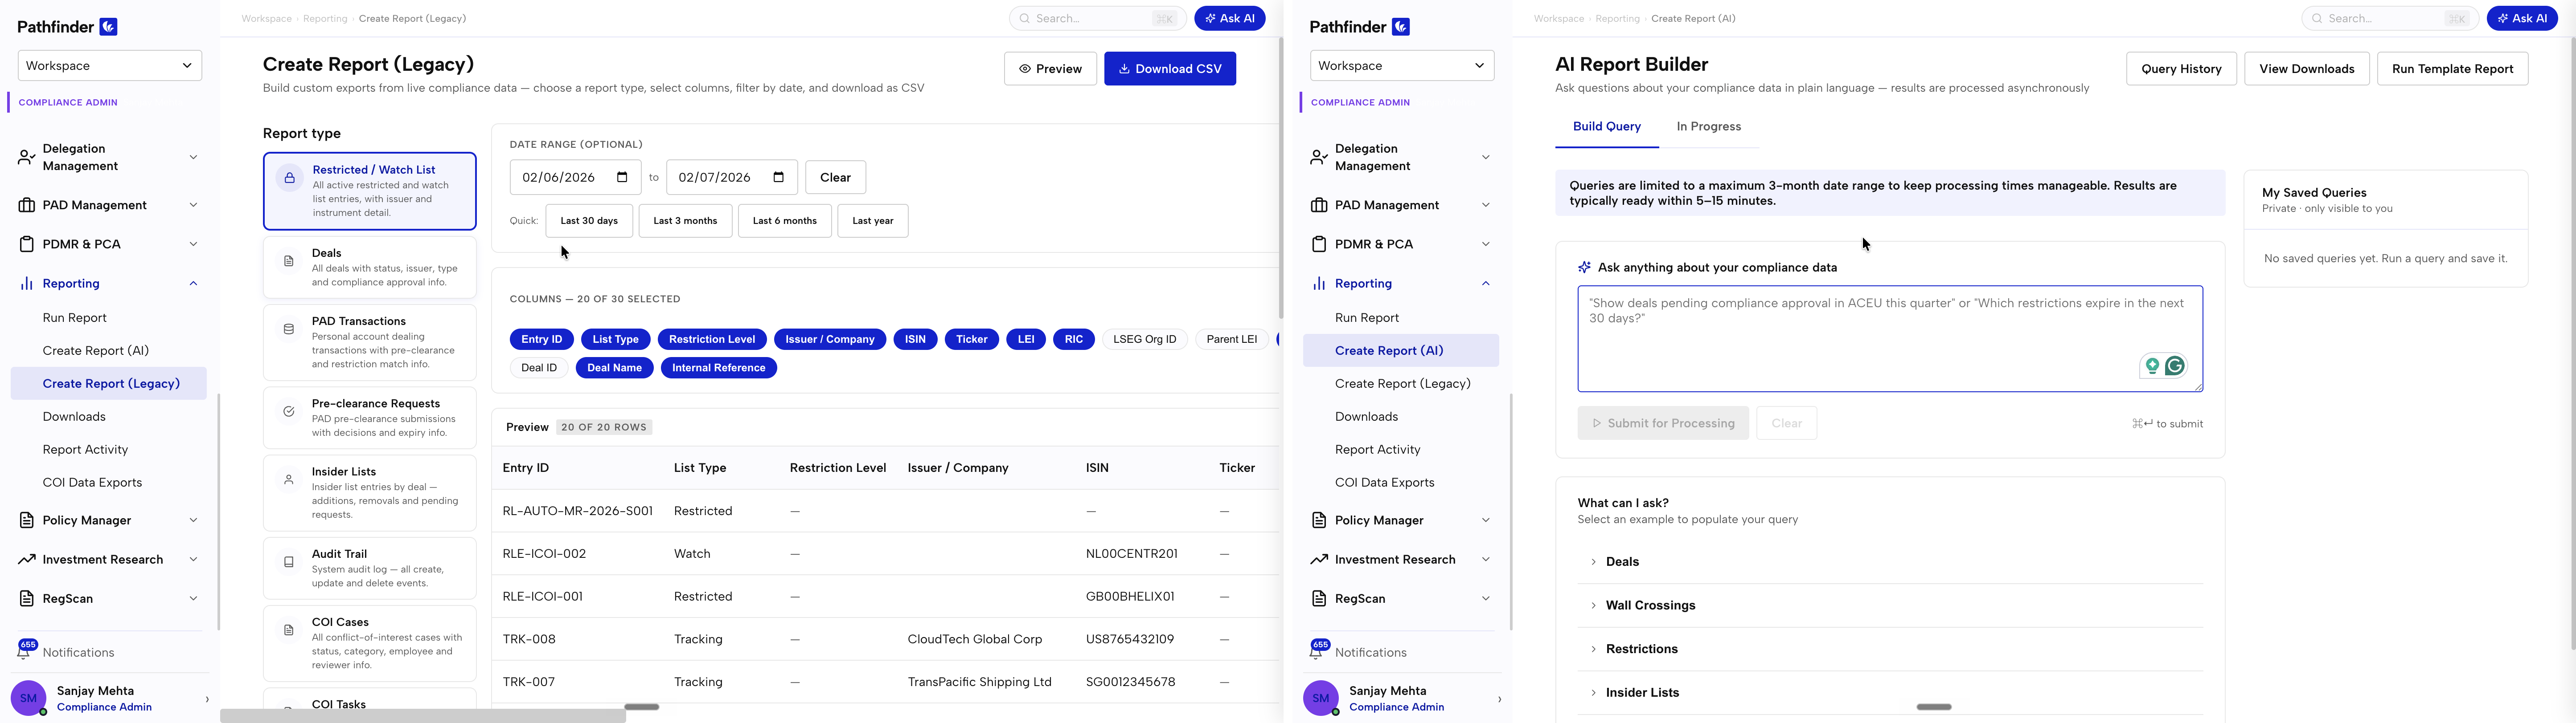Expand the Deals example queries section
Viewport: 2576px width, 723px height.
pos(1889,562)
